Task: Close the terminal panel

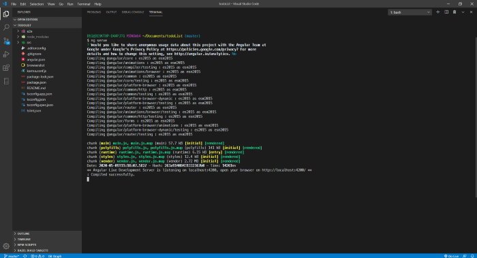Action: tap(472, 12)
